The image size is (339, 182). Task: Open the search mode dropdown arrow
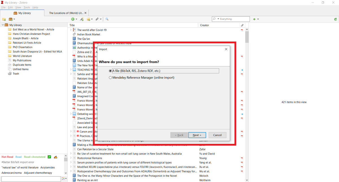tap(218, 19)
